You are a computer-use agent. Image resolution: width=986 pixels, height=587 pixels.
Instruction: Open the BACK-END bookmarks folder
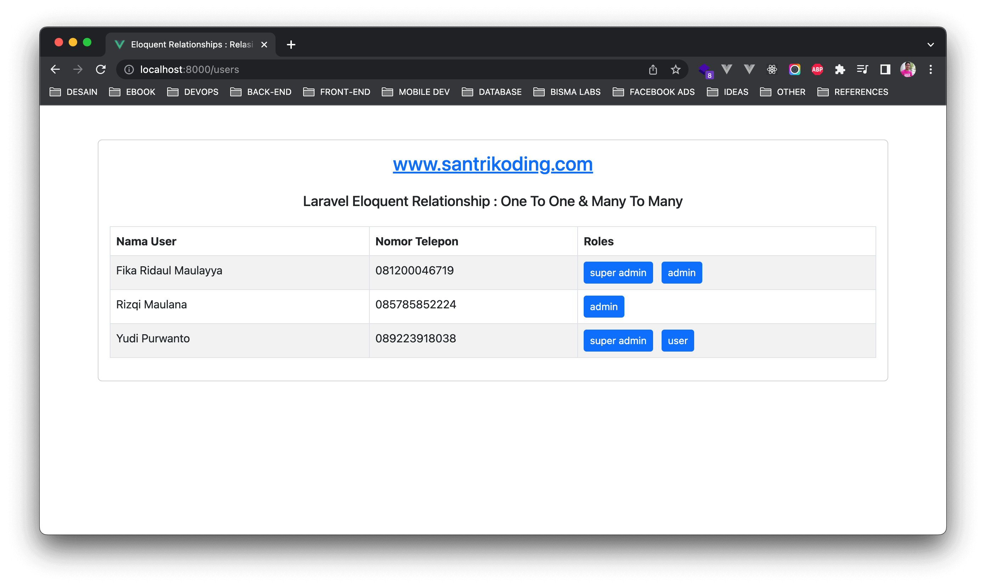pyautogui.click(x=261, y=92)
